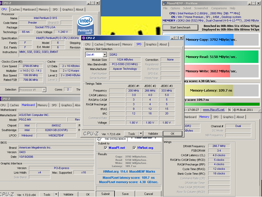Click the Memory-Write result bar
Screen dimensions: 262x197
click(x=222, y=71)
